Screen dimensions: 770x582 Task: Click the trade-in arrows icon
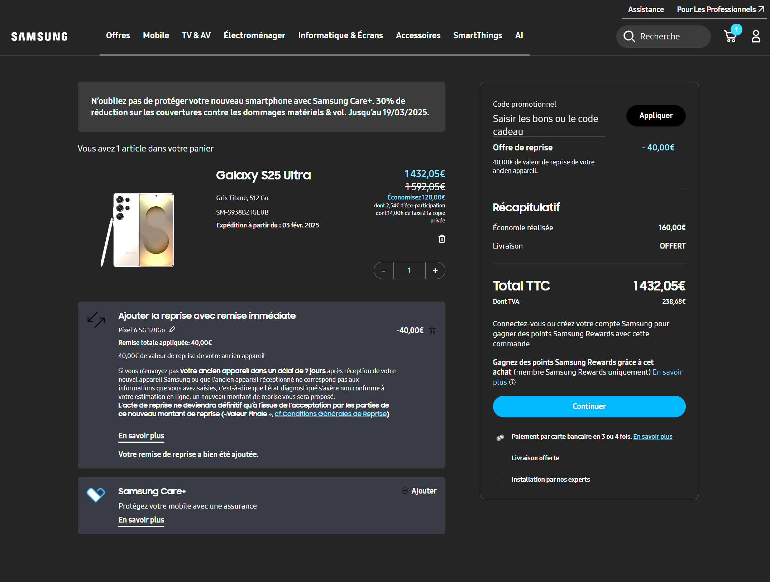pos(96,320)
